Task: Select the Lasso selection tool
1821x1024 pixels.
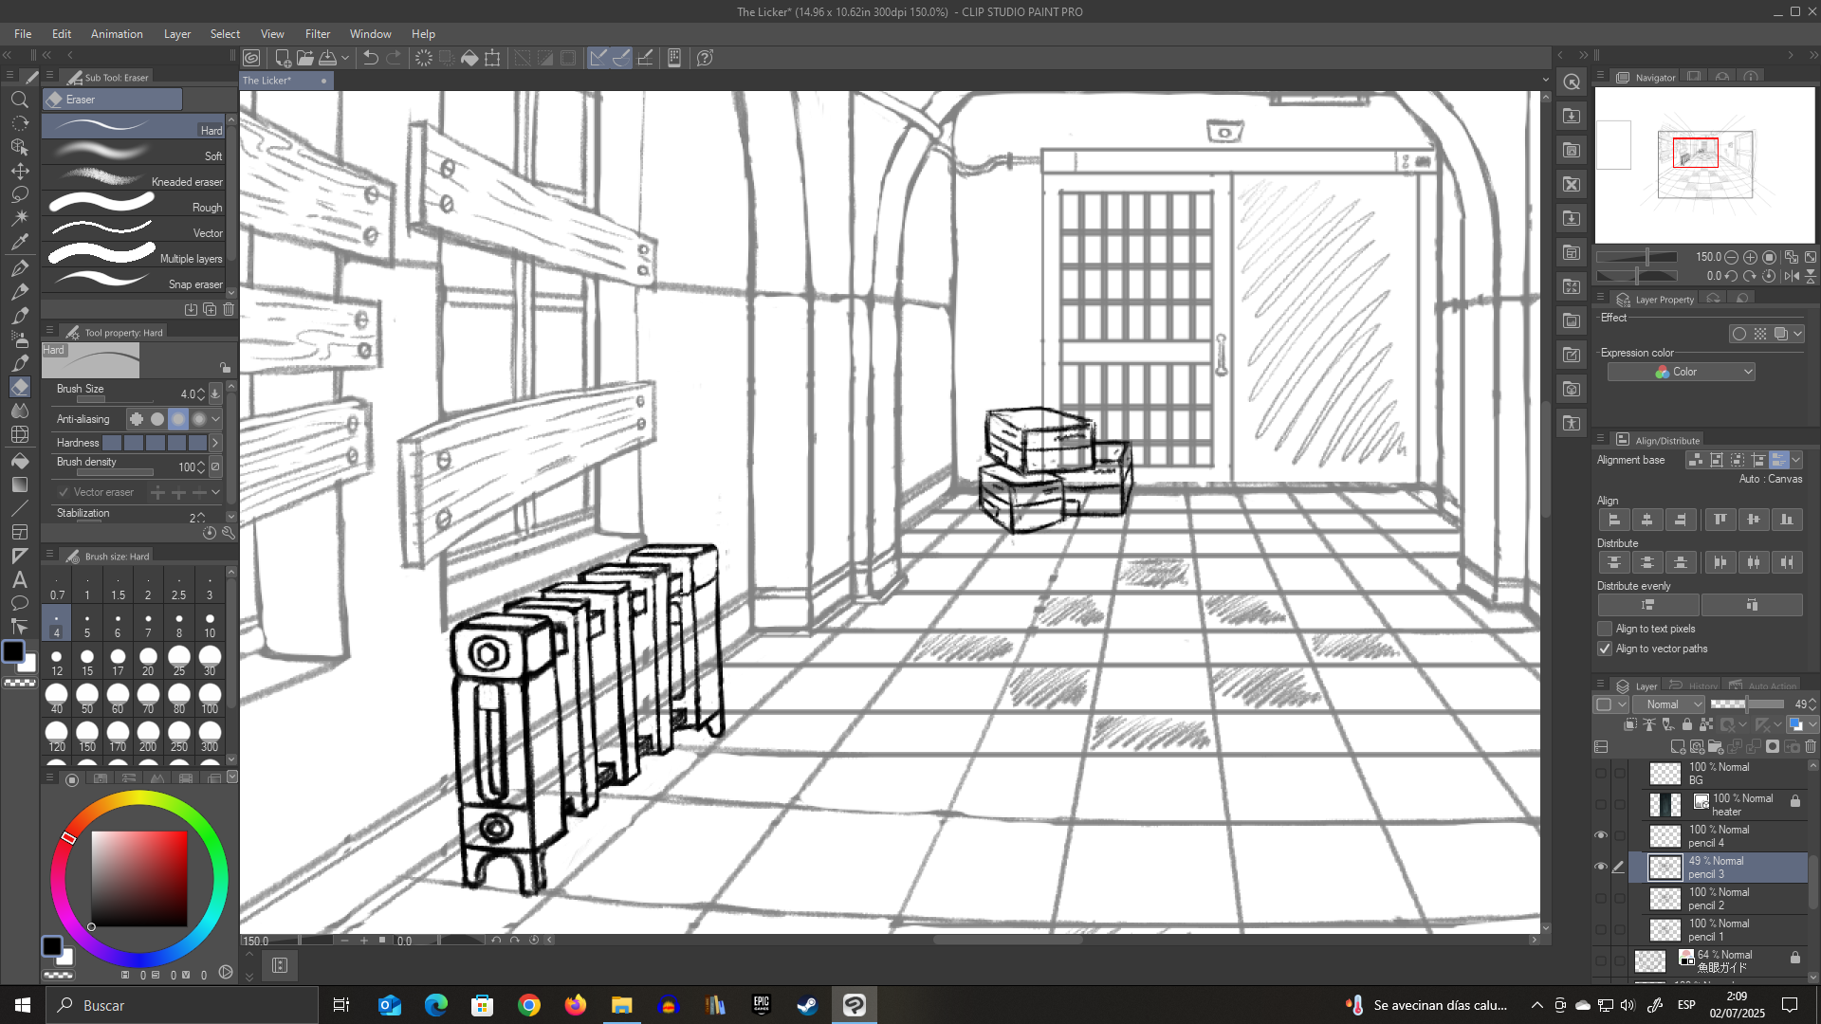Action: pos(19,194)
